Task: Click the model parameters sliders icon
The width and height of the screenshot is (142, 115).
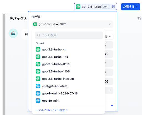Action: pos(113,7)
